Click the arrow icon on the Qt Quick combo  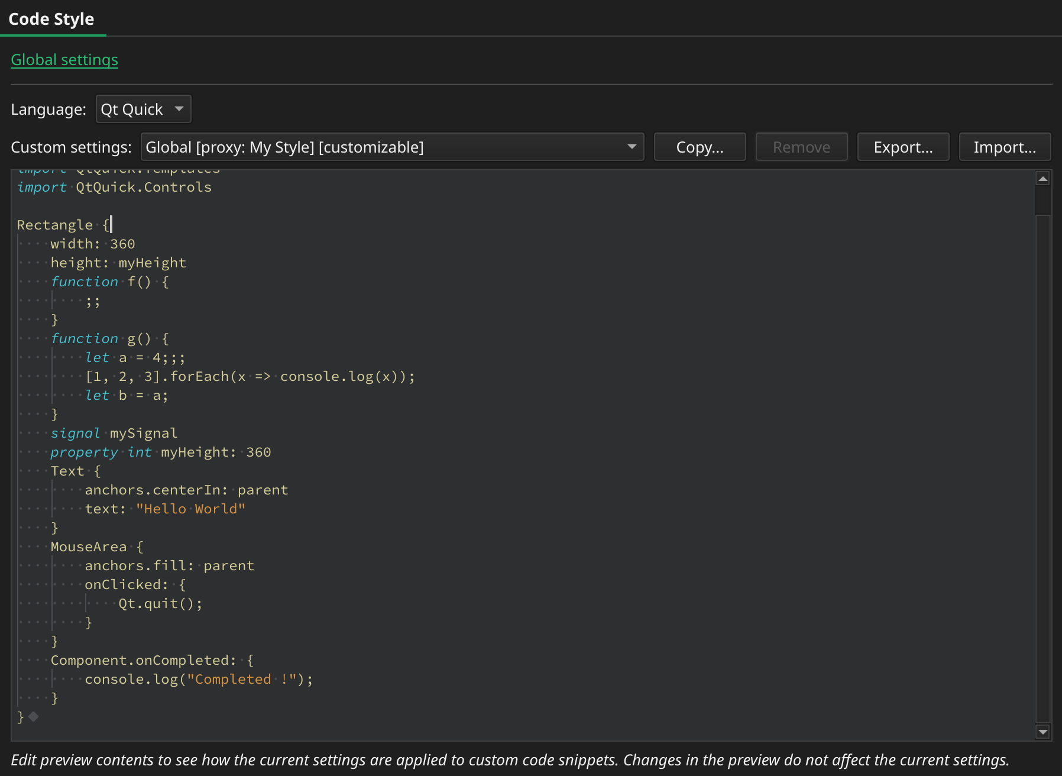tap(179, 109)
